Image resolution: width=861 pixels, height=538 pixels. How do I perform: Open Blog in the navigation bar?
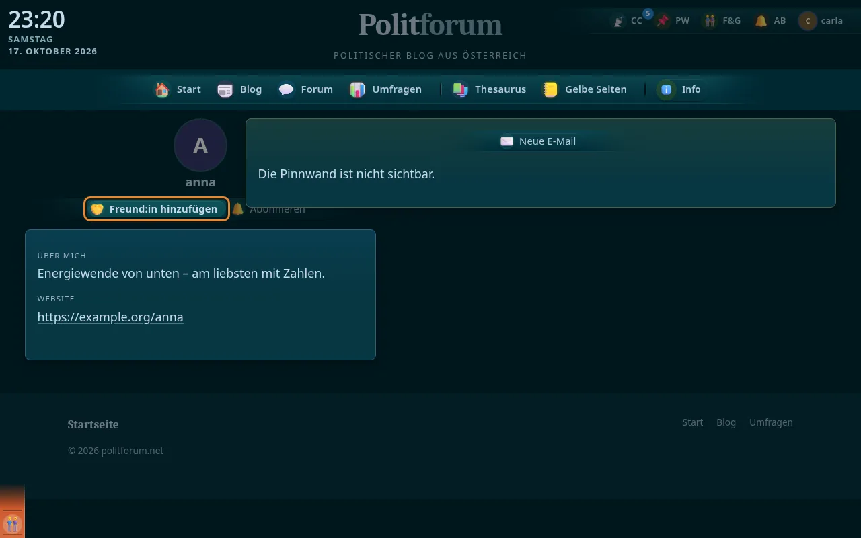click(x=251, y=89)
